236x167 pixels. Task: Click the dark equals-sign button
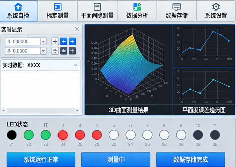coord(63,51)
